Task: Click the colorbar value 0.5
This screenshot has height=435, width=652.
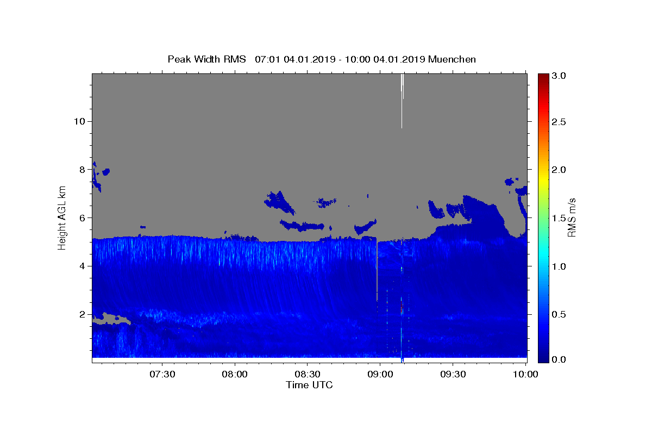Action: point(559,314)
